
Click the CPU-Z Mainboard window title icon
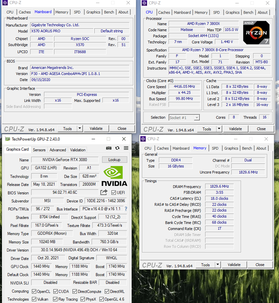click(x=5, y=3)
